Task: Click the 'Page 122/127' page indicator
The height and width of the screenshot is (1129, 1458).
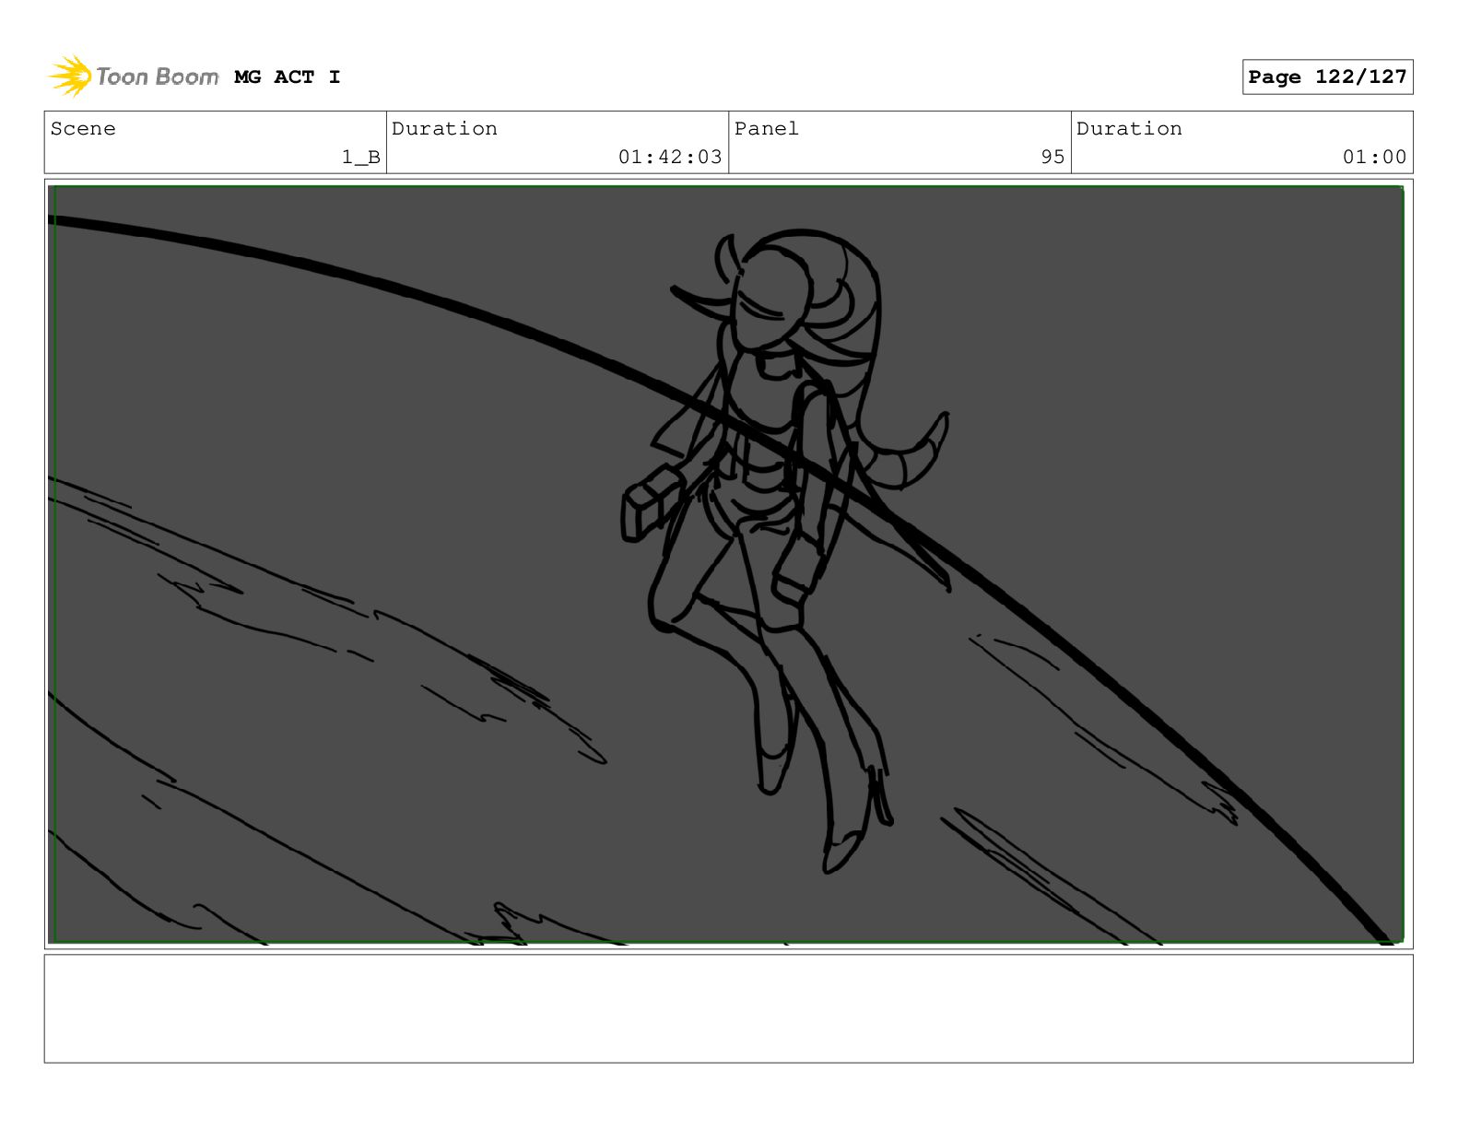Action: coord(1327,77)
